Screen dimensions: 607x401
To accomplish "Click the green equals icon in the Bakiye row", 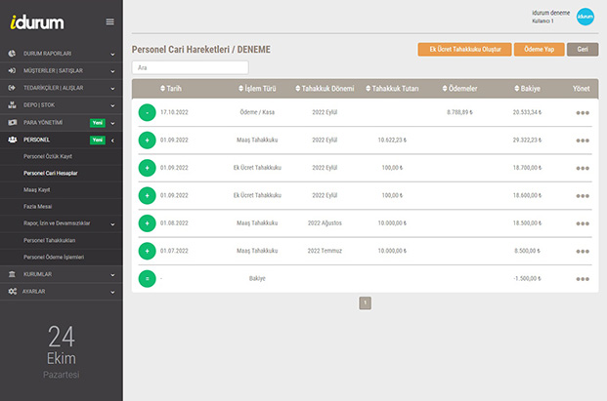I will click(x=147, y=279).
